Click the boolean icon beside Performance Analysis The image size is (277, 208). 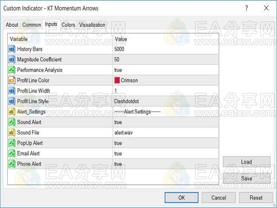(x=12, y=70)
